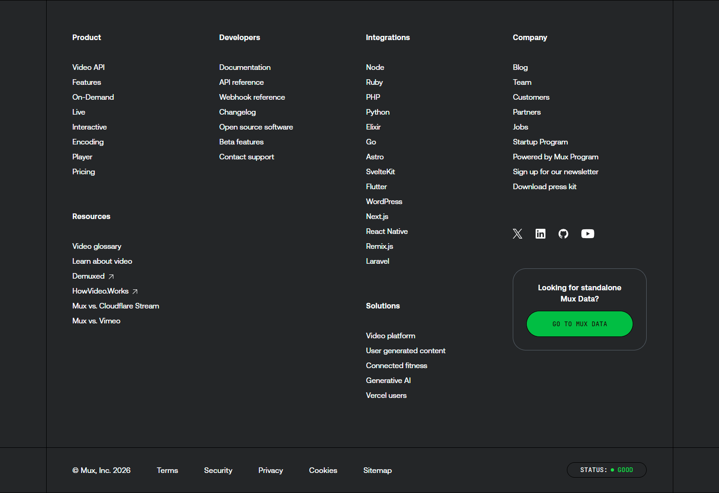Open the HowVideo.Works external link
This screenshot has width=719, height=493.
[100, 291]
